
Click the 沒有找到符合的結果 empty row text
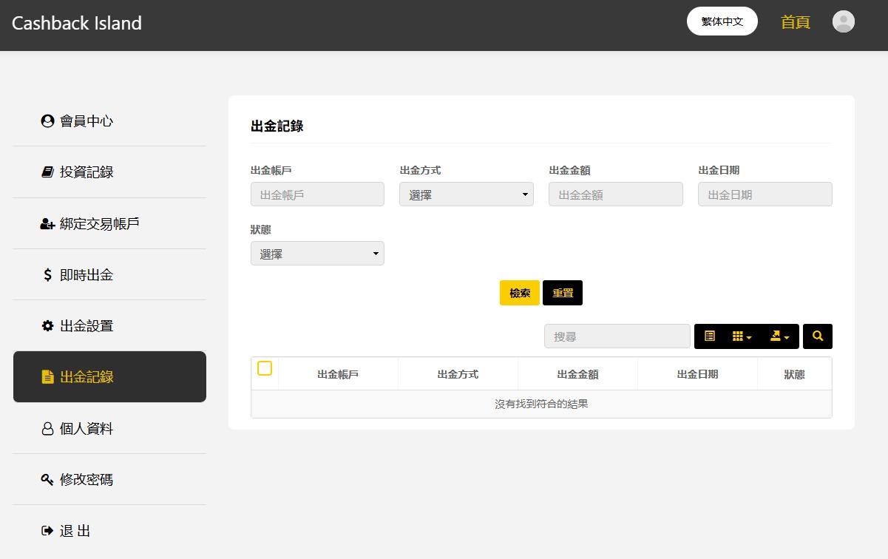pos(541,404)
